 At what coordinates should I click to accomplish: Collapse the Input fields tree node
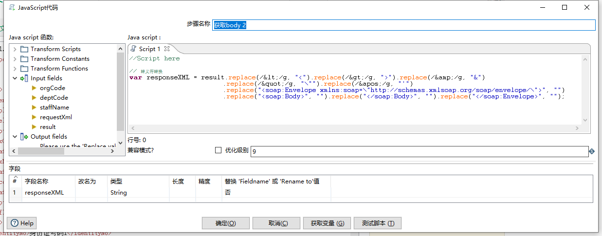[15, 78]
